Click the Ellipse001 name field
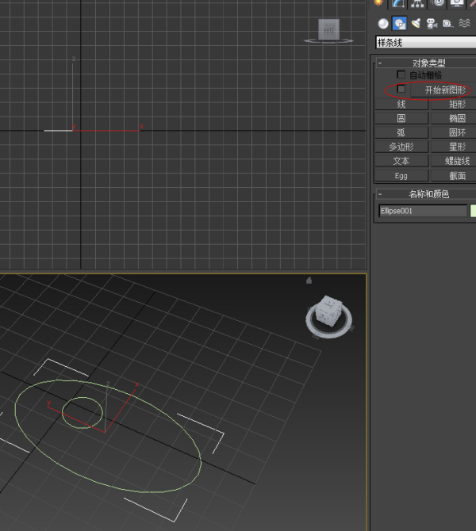This screenshot has height=531, width=476. pyautogui.click(x=423, y=211)
